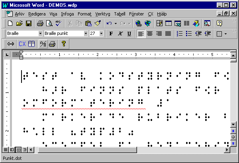Click the braille printer icon in bottom toolbar

(x=52, y=44)
